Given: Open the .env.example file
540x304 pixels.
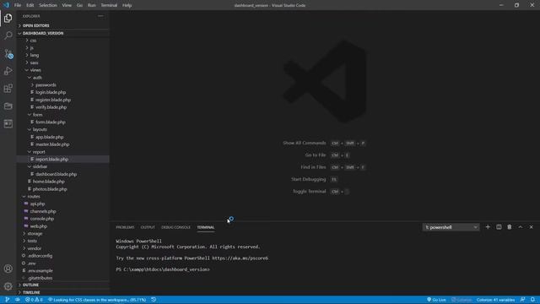Looking at the screenshot, I should [40, 271].
